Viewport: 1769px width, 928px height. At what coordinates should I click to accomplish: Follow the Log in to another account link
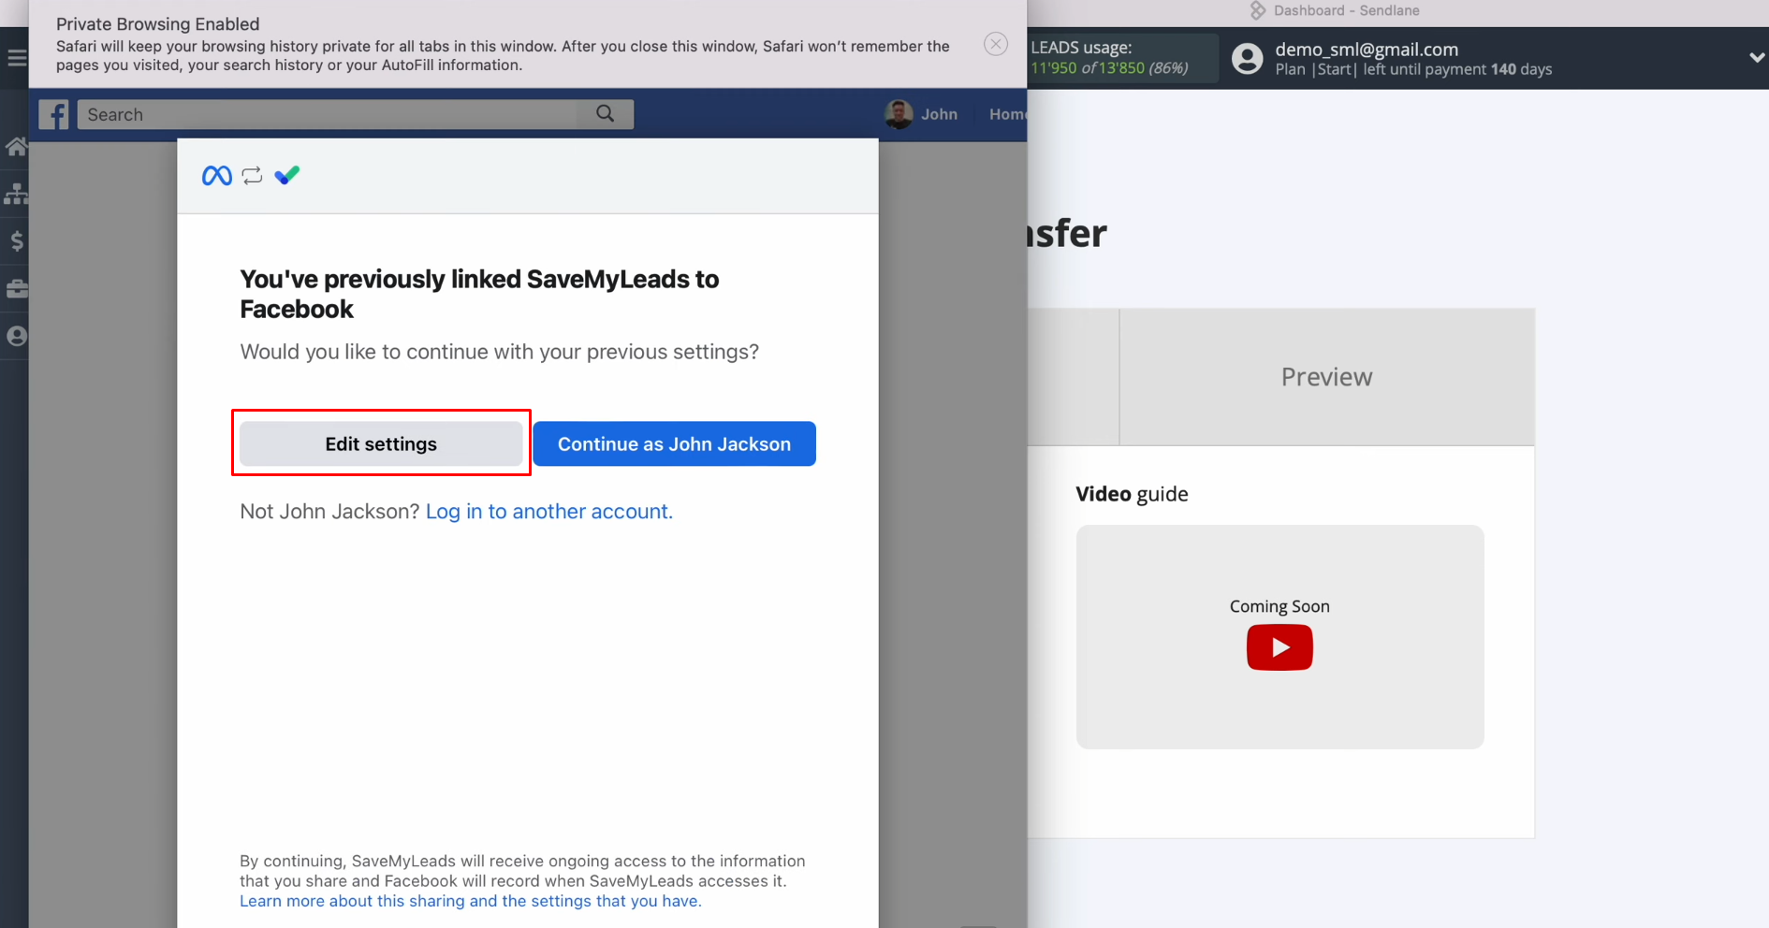coord(548,512)
